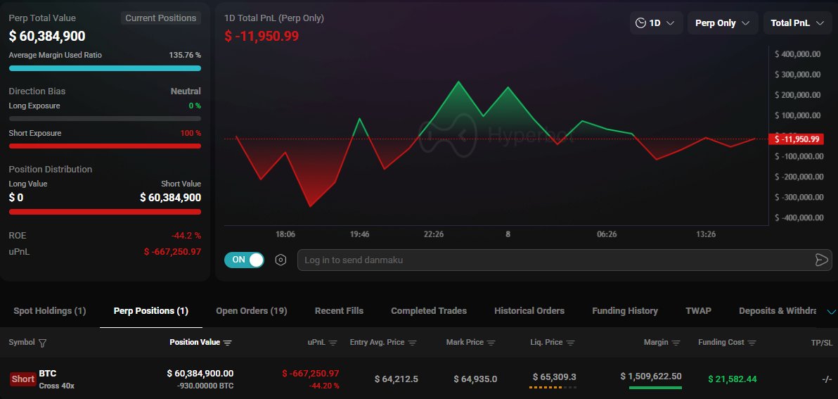Click the Short badge on BTC row
The height and width of the screenshot is (399, 838).
pyautogui.click(x=23, y=379)
